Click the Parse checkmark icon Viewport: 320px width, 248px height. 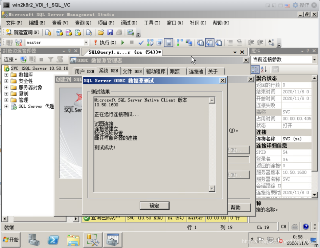[x=141, y=43]
